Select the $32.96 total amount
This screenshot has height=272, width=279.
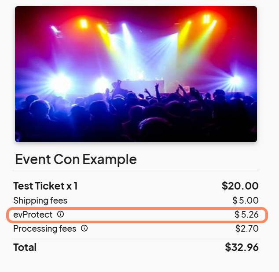(242, 247)
